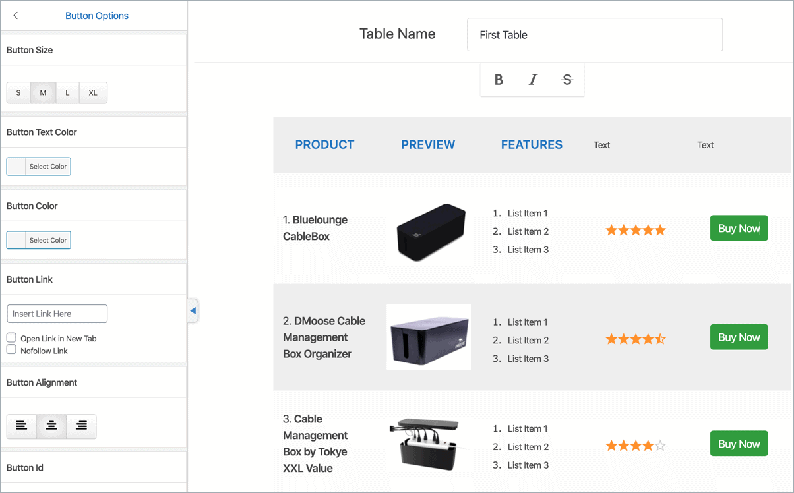Check the Nofollow Link option
The width and height of the screenshot is (794, 493).
(11, 350)
